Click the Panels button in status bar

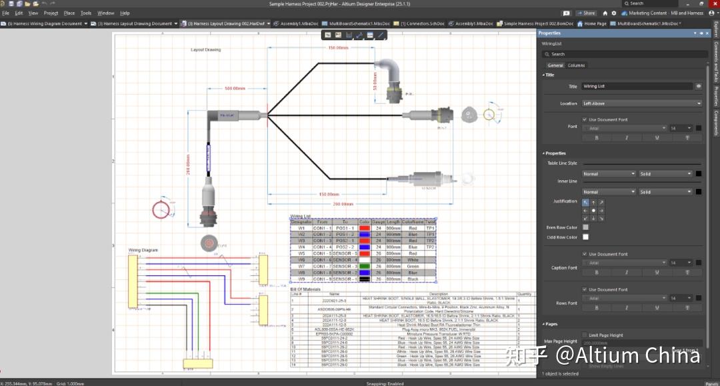(712, 383)
